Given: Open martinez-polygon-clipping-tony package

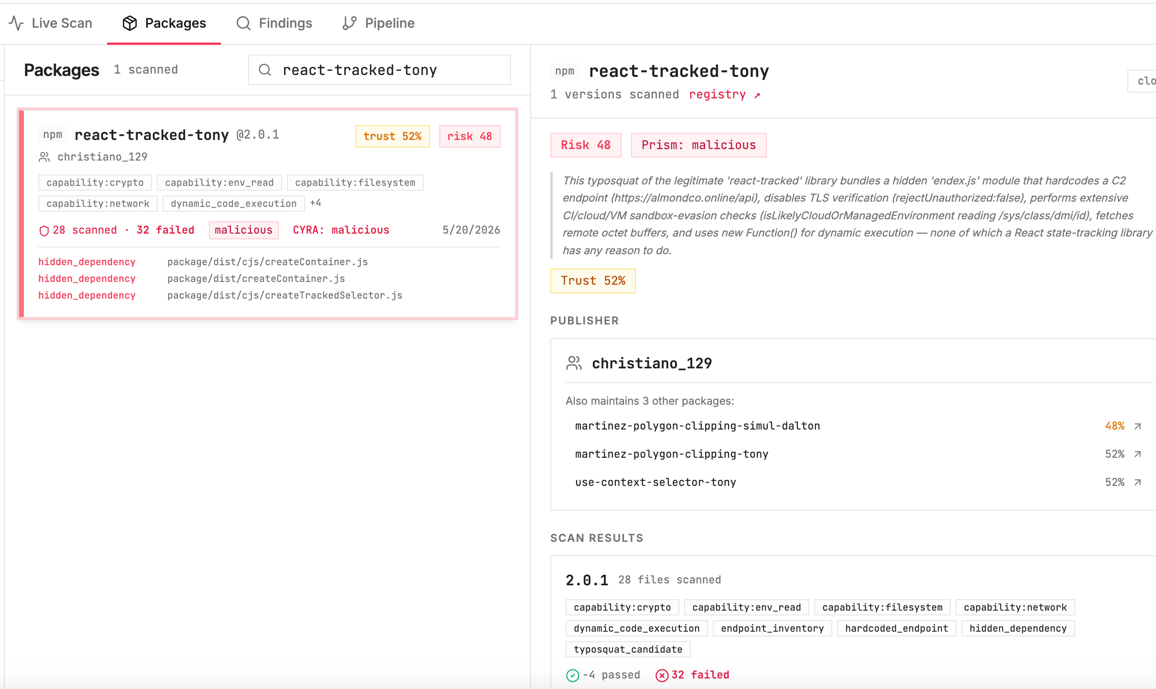Looking at the screenshot, I should (672, 454).
